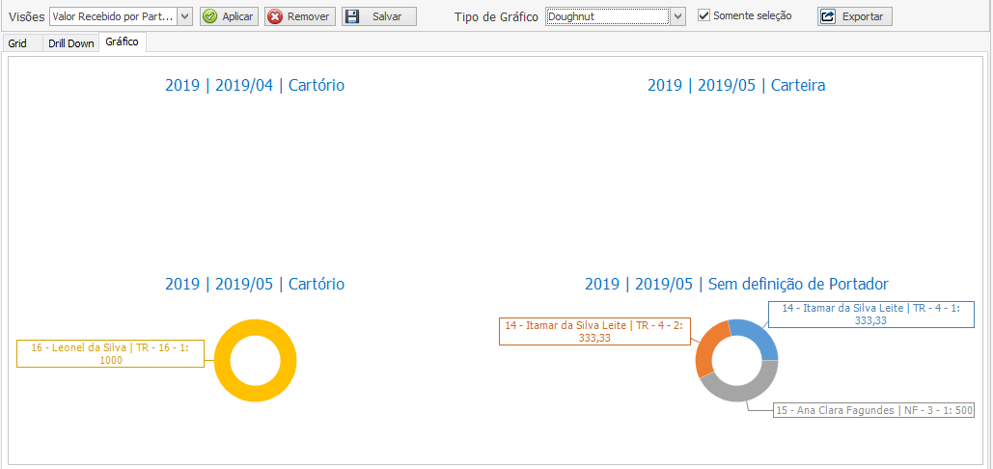993x469 pixels.
Task: Click the red X Remover icon
Action: [x=275, y=16]
